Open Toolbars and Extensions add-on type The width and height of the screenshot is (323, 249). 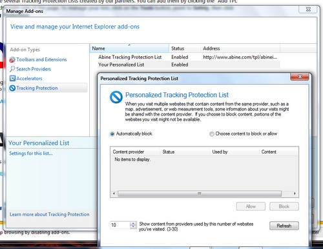click(41, 59)
